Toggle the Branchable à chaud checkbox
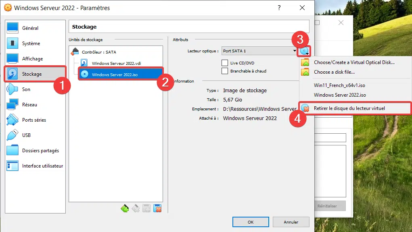 pos(225,71)
